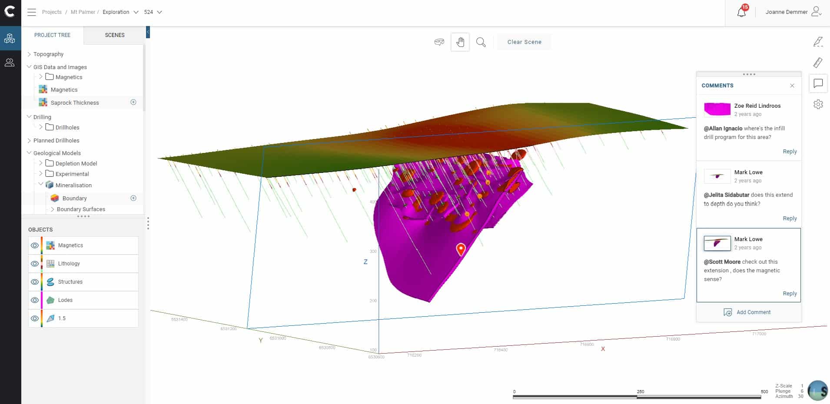This screenshot has height=404, width=830.
Task: Hide the Magnetics object in scene
Action: 35,245
